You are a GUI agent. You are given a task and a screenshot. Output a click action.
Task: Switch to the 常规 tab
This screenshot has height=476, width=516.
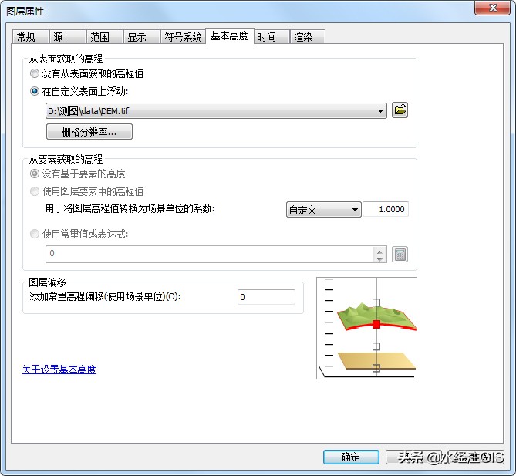pos(31,37)
